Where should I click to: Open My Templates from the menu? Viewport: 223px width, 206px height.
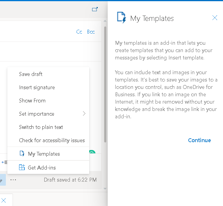click(48, 154)
